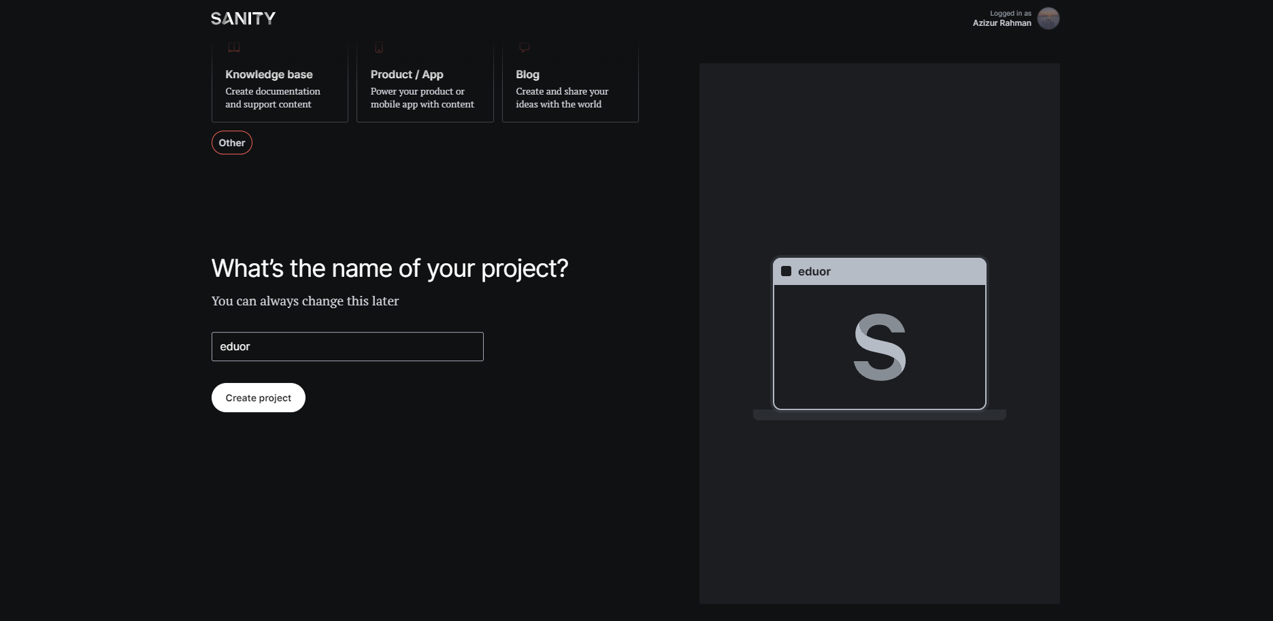The image size is (1273, 621).
Task: Open the user avatar profile picture
Action: coord(1048,18)
